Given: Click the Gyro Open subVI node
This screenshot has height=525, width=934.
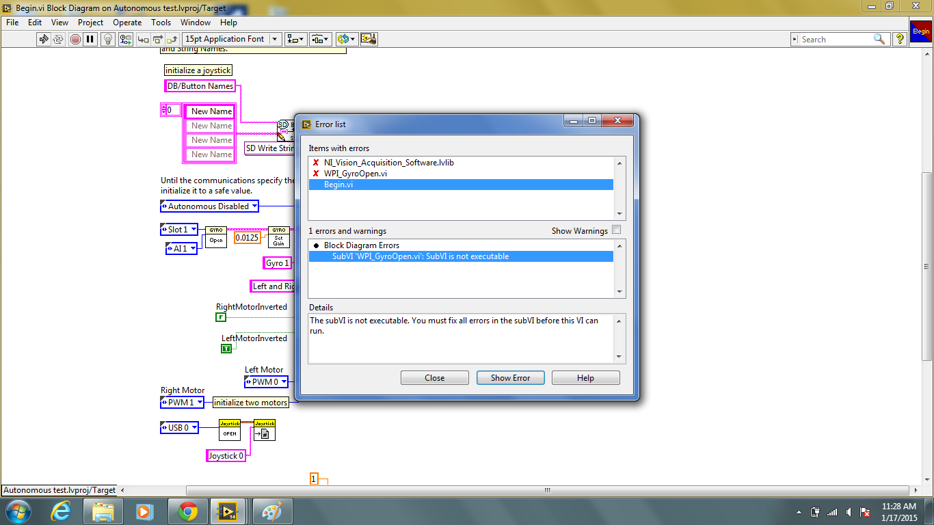Looking at the screenshot, I should click(216, 237).
